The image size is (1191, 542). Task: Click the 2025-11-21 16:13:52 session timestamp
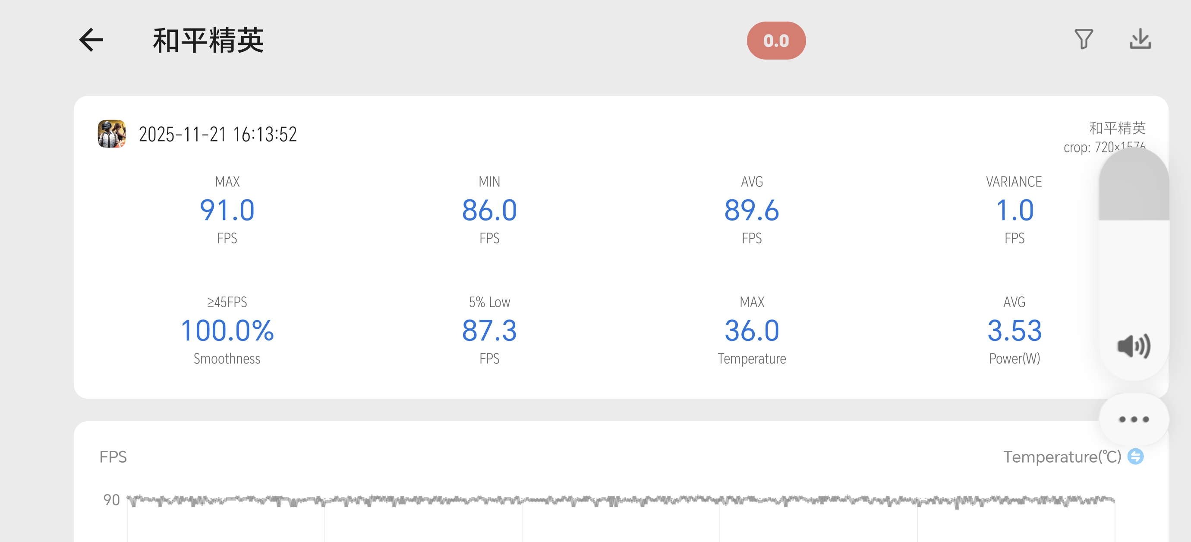[x=218, y=135]
